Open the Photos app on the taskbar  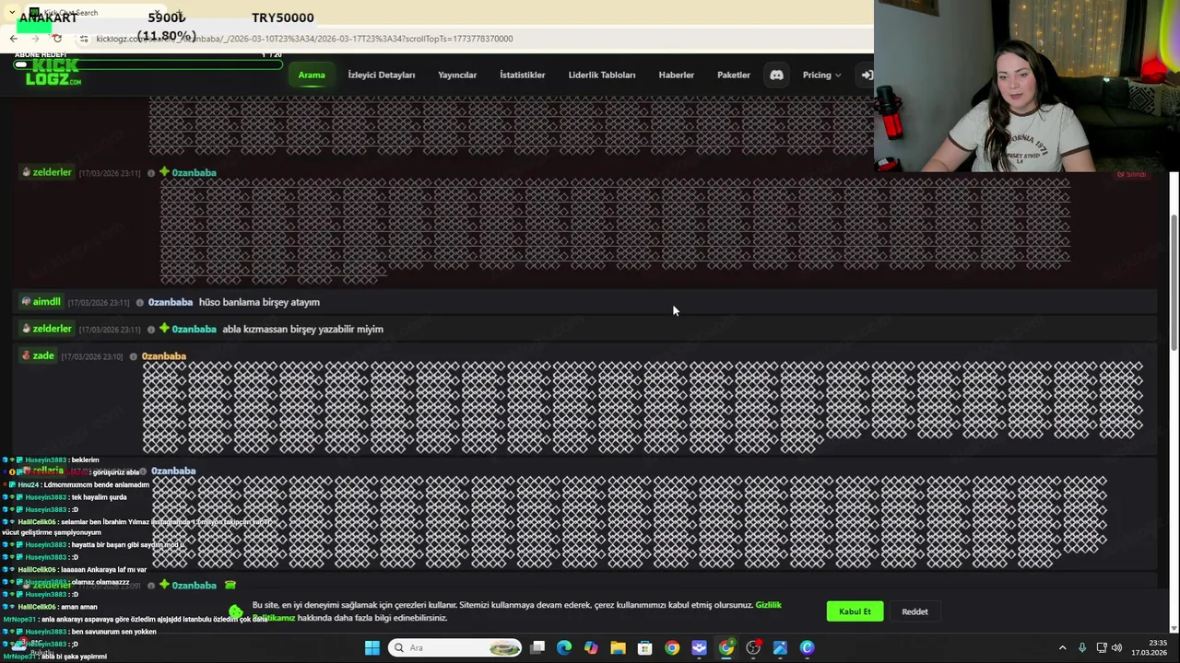780,648
